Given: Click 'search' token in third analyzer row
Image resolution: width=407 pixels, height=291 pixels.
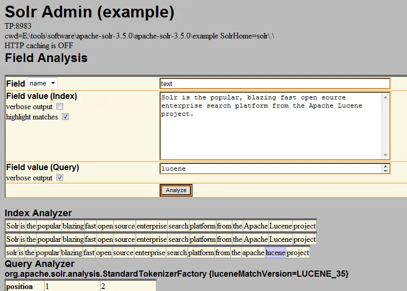Looking at the screenshot, I should coord(177,253).
